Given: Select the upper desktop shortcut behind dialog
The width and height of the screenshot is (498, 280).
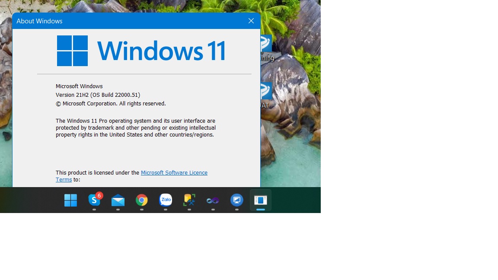Looking at the screenshot, I should 266,48.
